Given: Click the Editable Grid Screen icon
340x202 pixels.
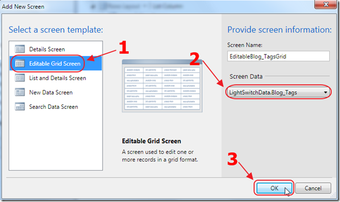Looking at the screenshot, I should click(x=20, y=63).
